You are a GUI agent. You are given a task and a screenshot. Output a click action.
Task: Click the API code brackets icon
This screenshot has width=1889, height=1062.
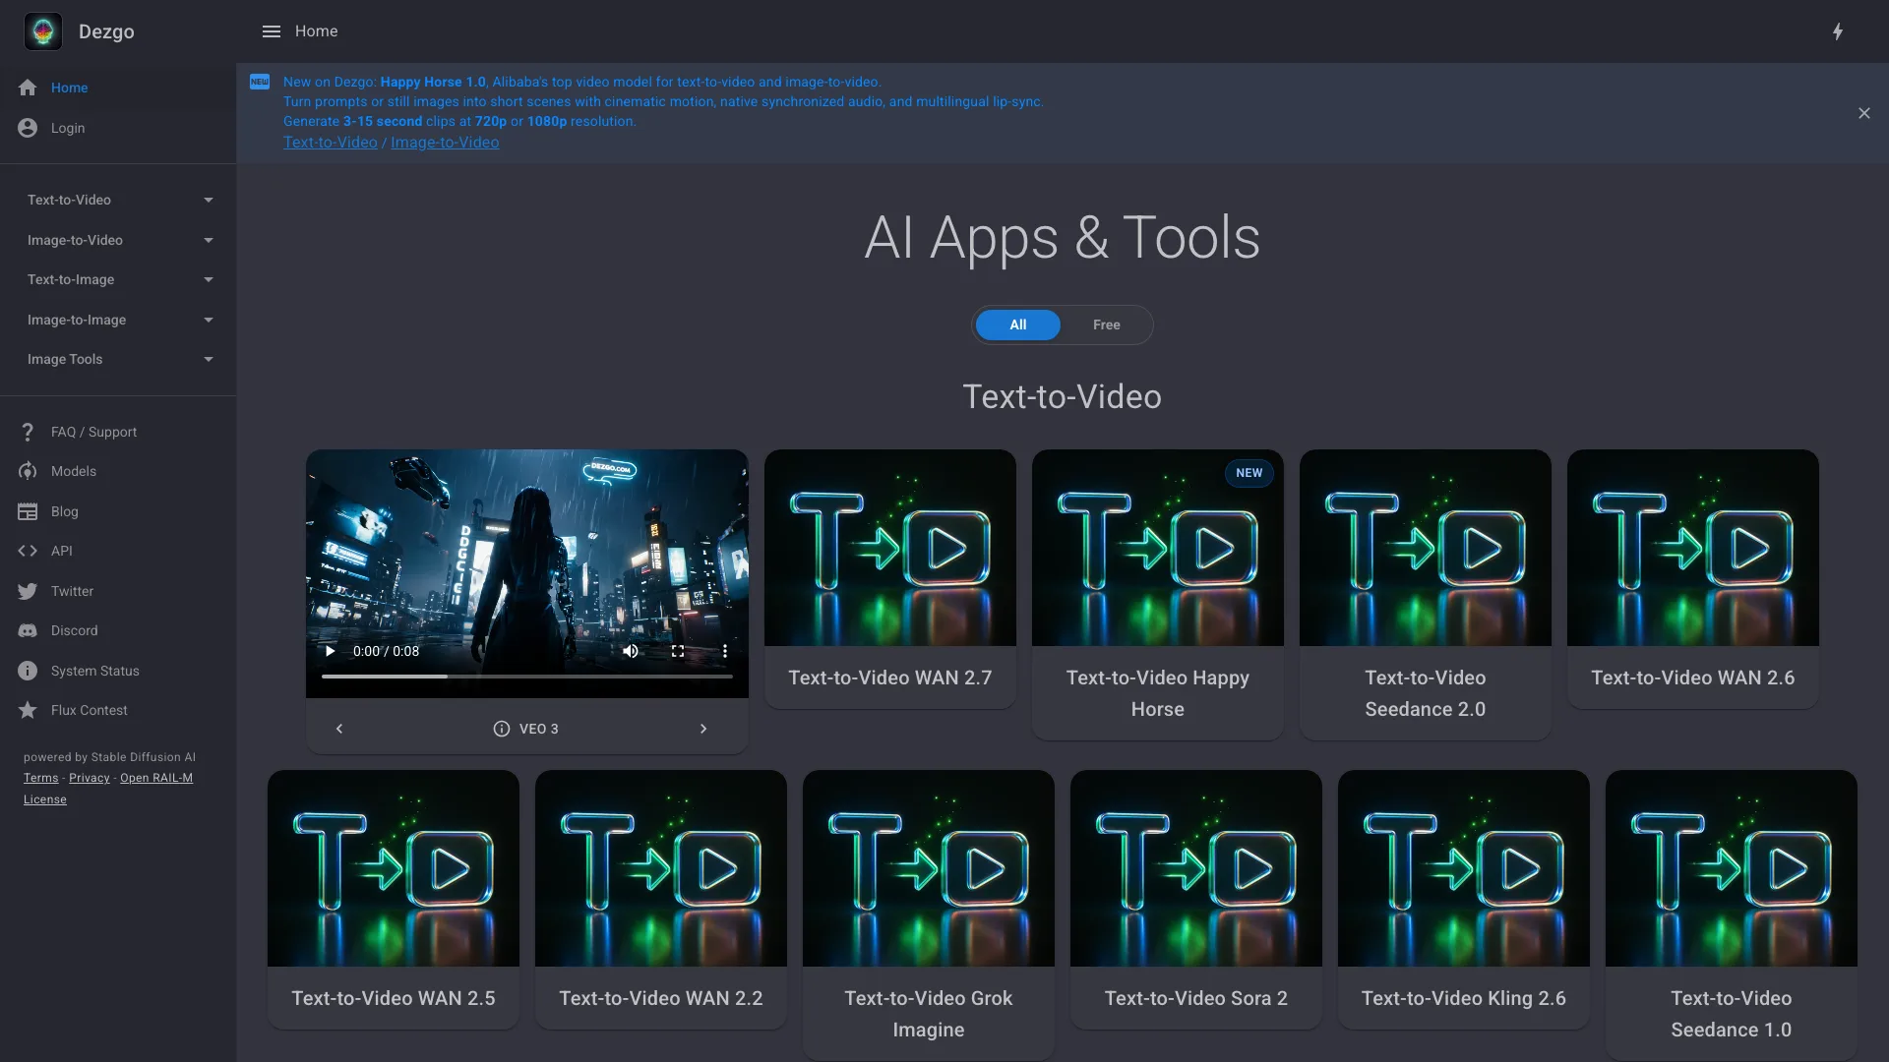[28, 551]
